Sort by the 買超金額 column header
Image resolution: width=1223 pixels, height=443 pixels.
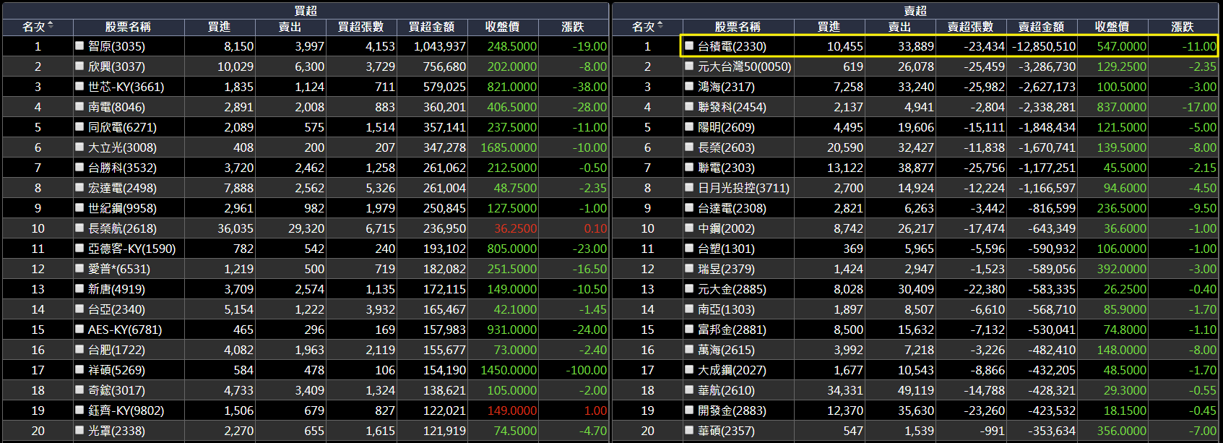[x=431, y=27]
